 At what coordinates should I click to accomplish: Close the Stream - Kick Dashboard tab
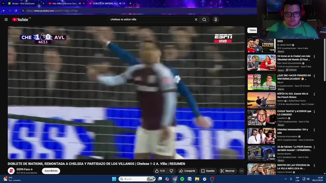pos(43,4)
